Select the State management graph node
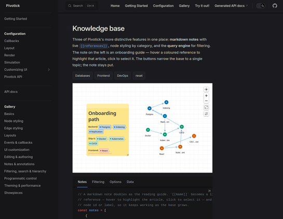The image size is (283, 219). 180,147
